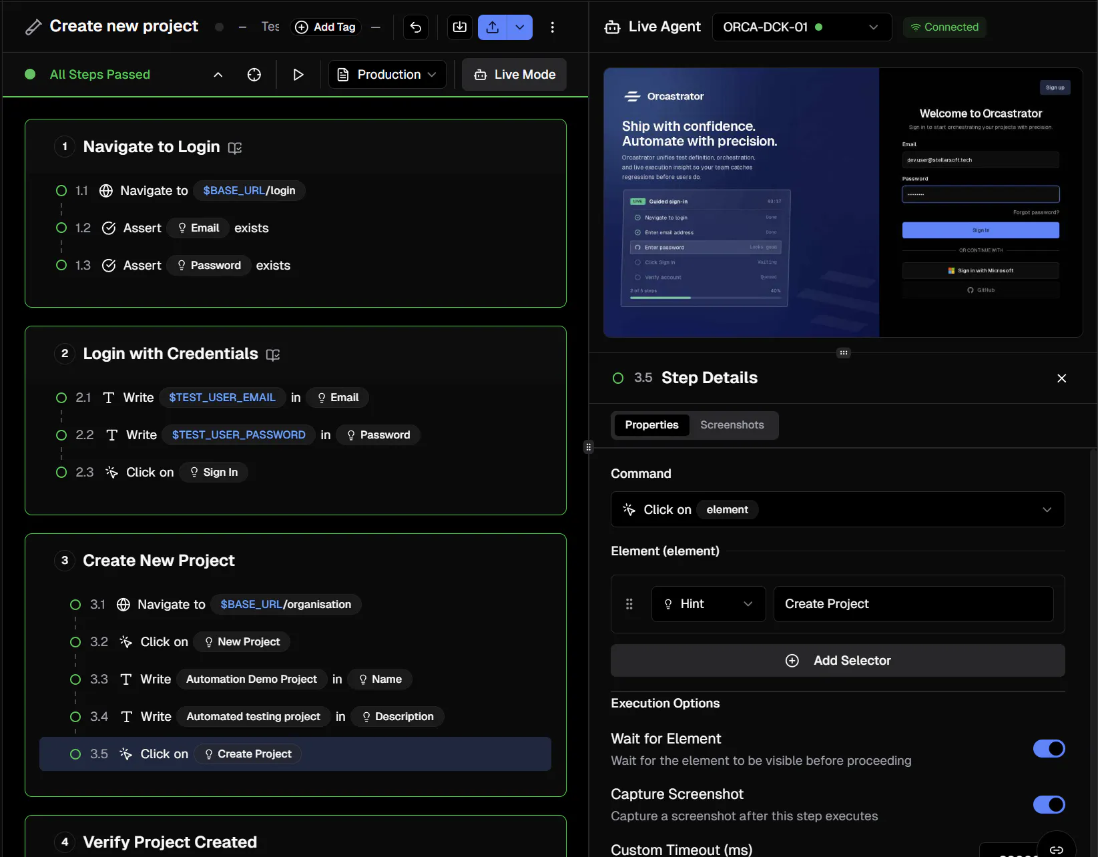The image size is (1098, 857).
Task: Click the Add Selector button
Action: tap(838, 661)
